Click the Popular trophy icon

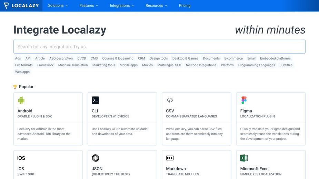coord(15,87)
